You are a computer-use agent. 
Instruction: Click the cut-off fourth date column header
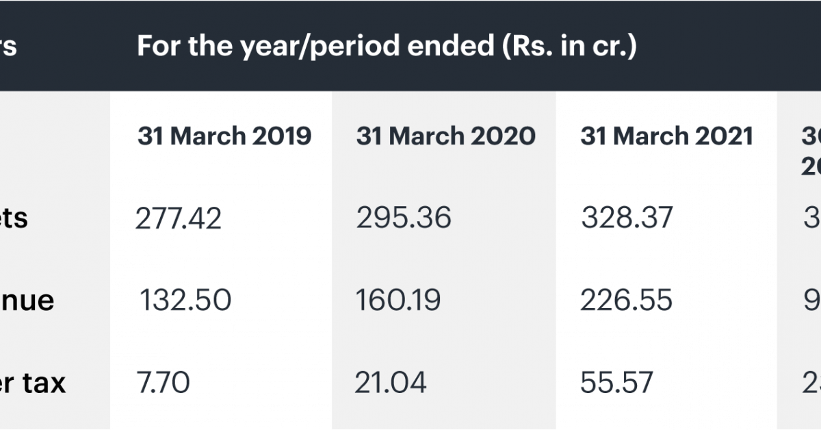pos(811,150)
